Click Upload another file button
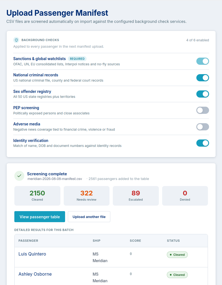The image size is (222, 285). (x=89, y=217)
